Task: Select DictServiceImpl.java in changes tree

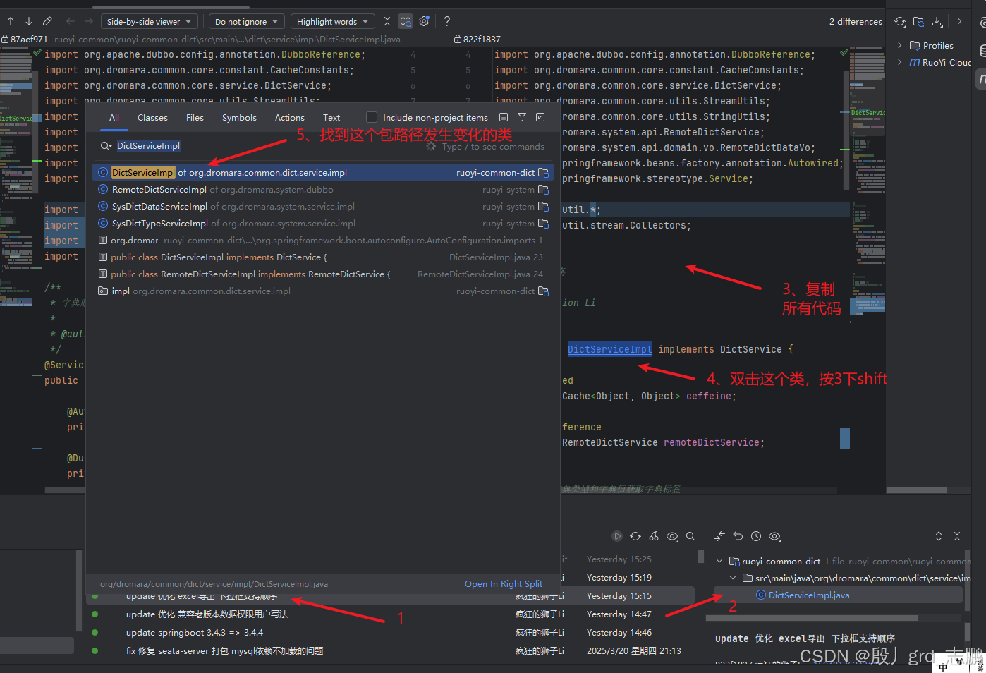Action: click(808, 595)
